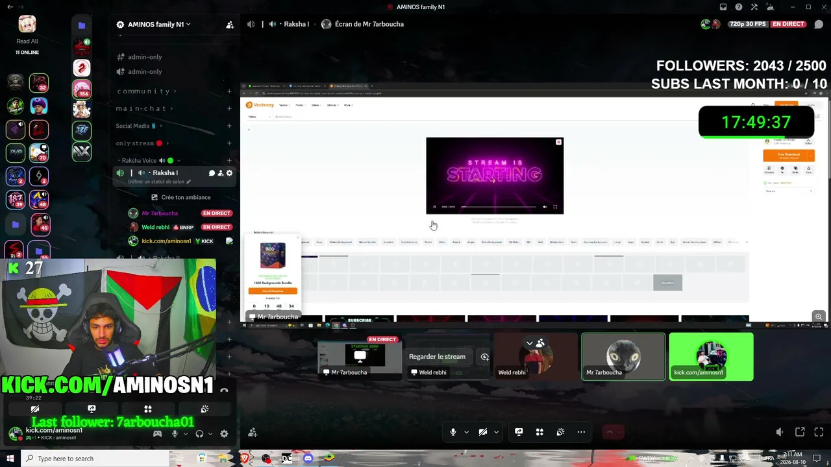Invite people to Raksha I voice channel
The width and height of the screenshot is (831, 467).
[x=221, y=173]
